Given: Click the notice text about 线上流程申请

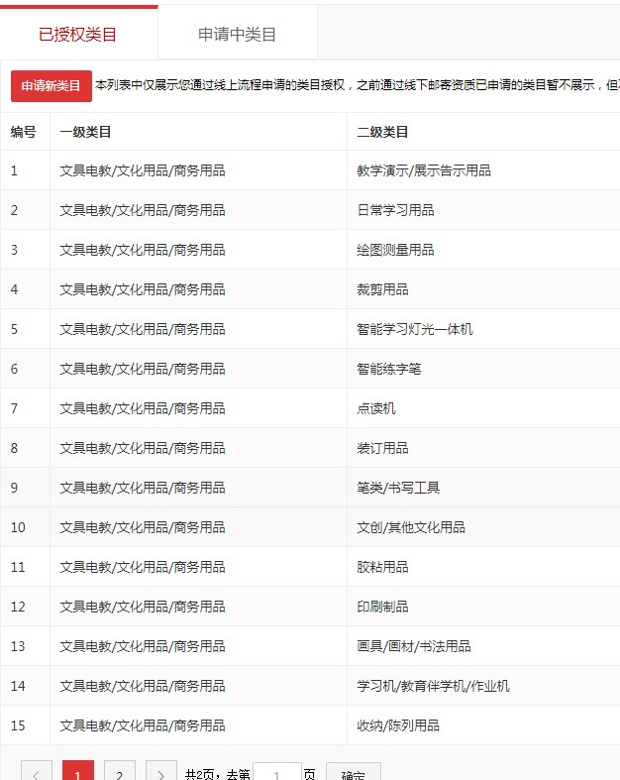Looking at the screenshot, I should pyautogui.click(x=357, y=85).
